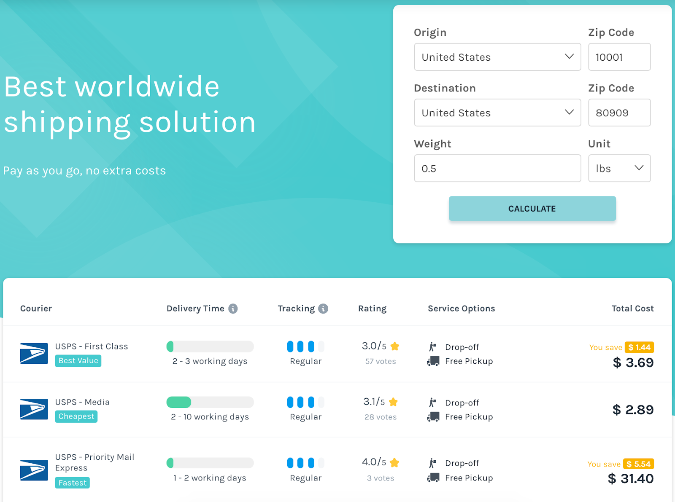Click the Delivery Time column header
Screen dimensions: 675x502
pyautogui.click(x=195, y=309)
